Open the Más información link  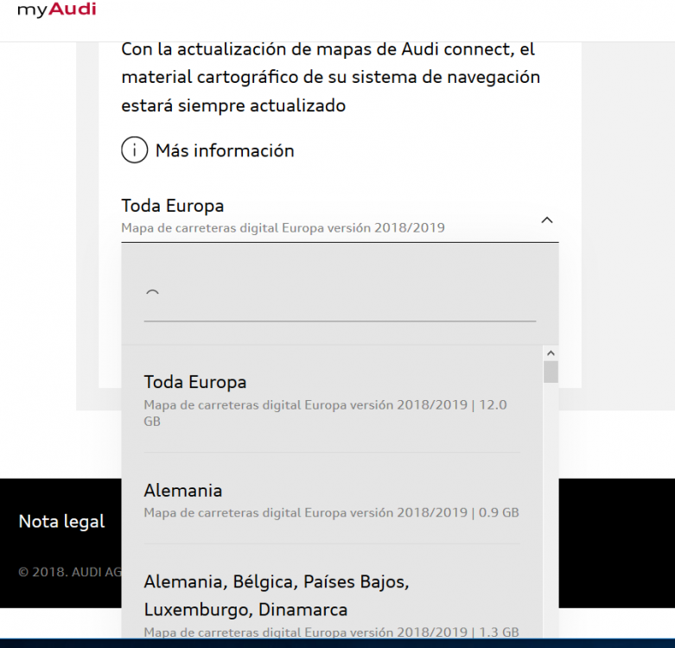pos(225,150)
